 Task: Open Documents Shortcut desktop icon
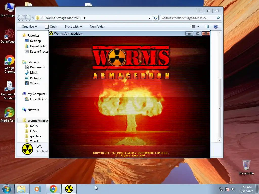click(8, 90)
